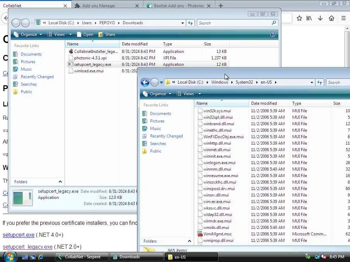Click Back arrow in en-US window

[145, 82]
